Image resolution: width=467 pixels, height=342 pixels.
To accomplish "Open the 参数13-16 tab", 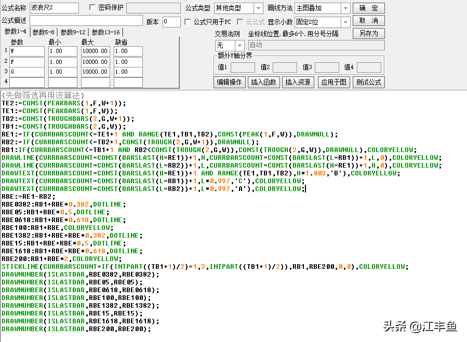I will click(x=106, y=32).
